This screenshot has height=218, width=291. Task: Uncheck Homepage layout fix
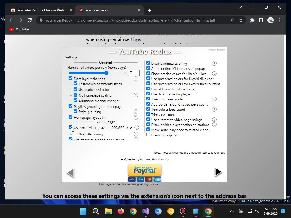tap(70, 117)
